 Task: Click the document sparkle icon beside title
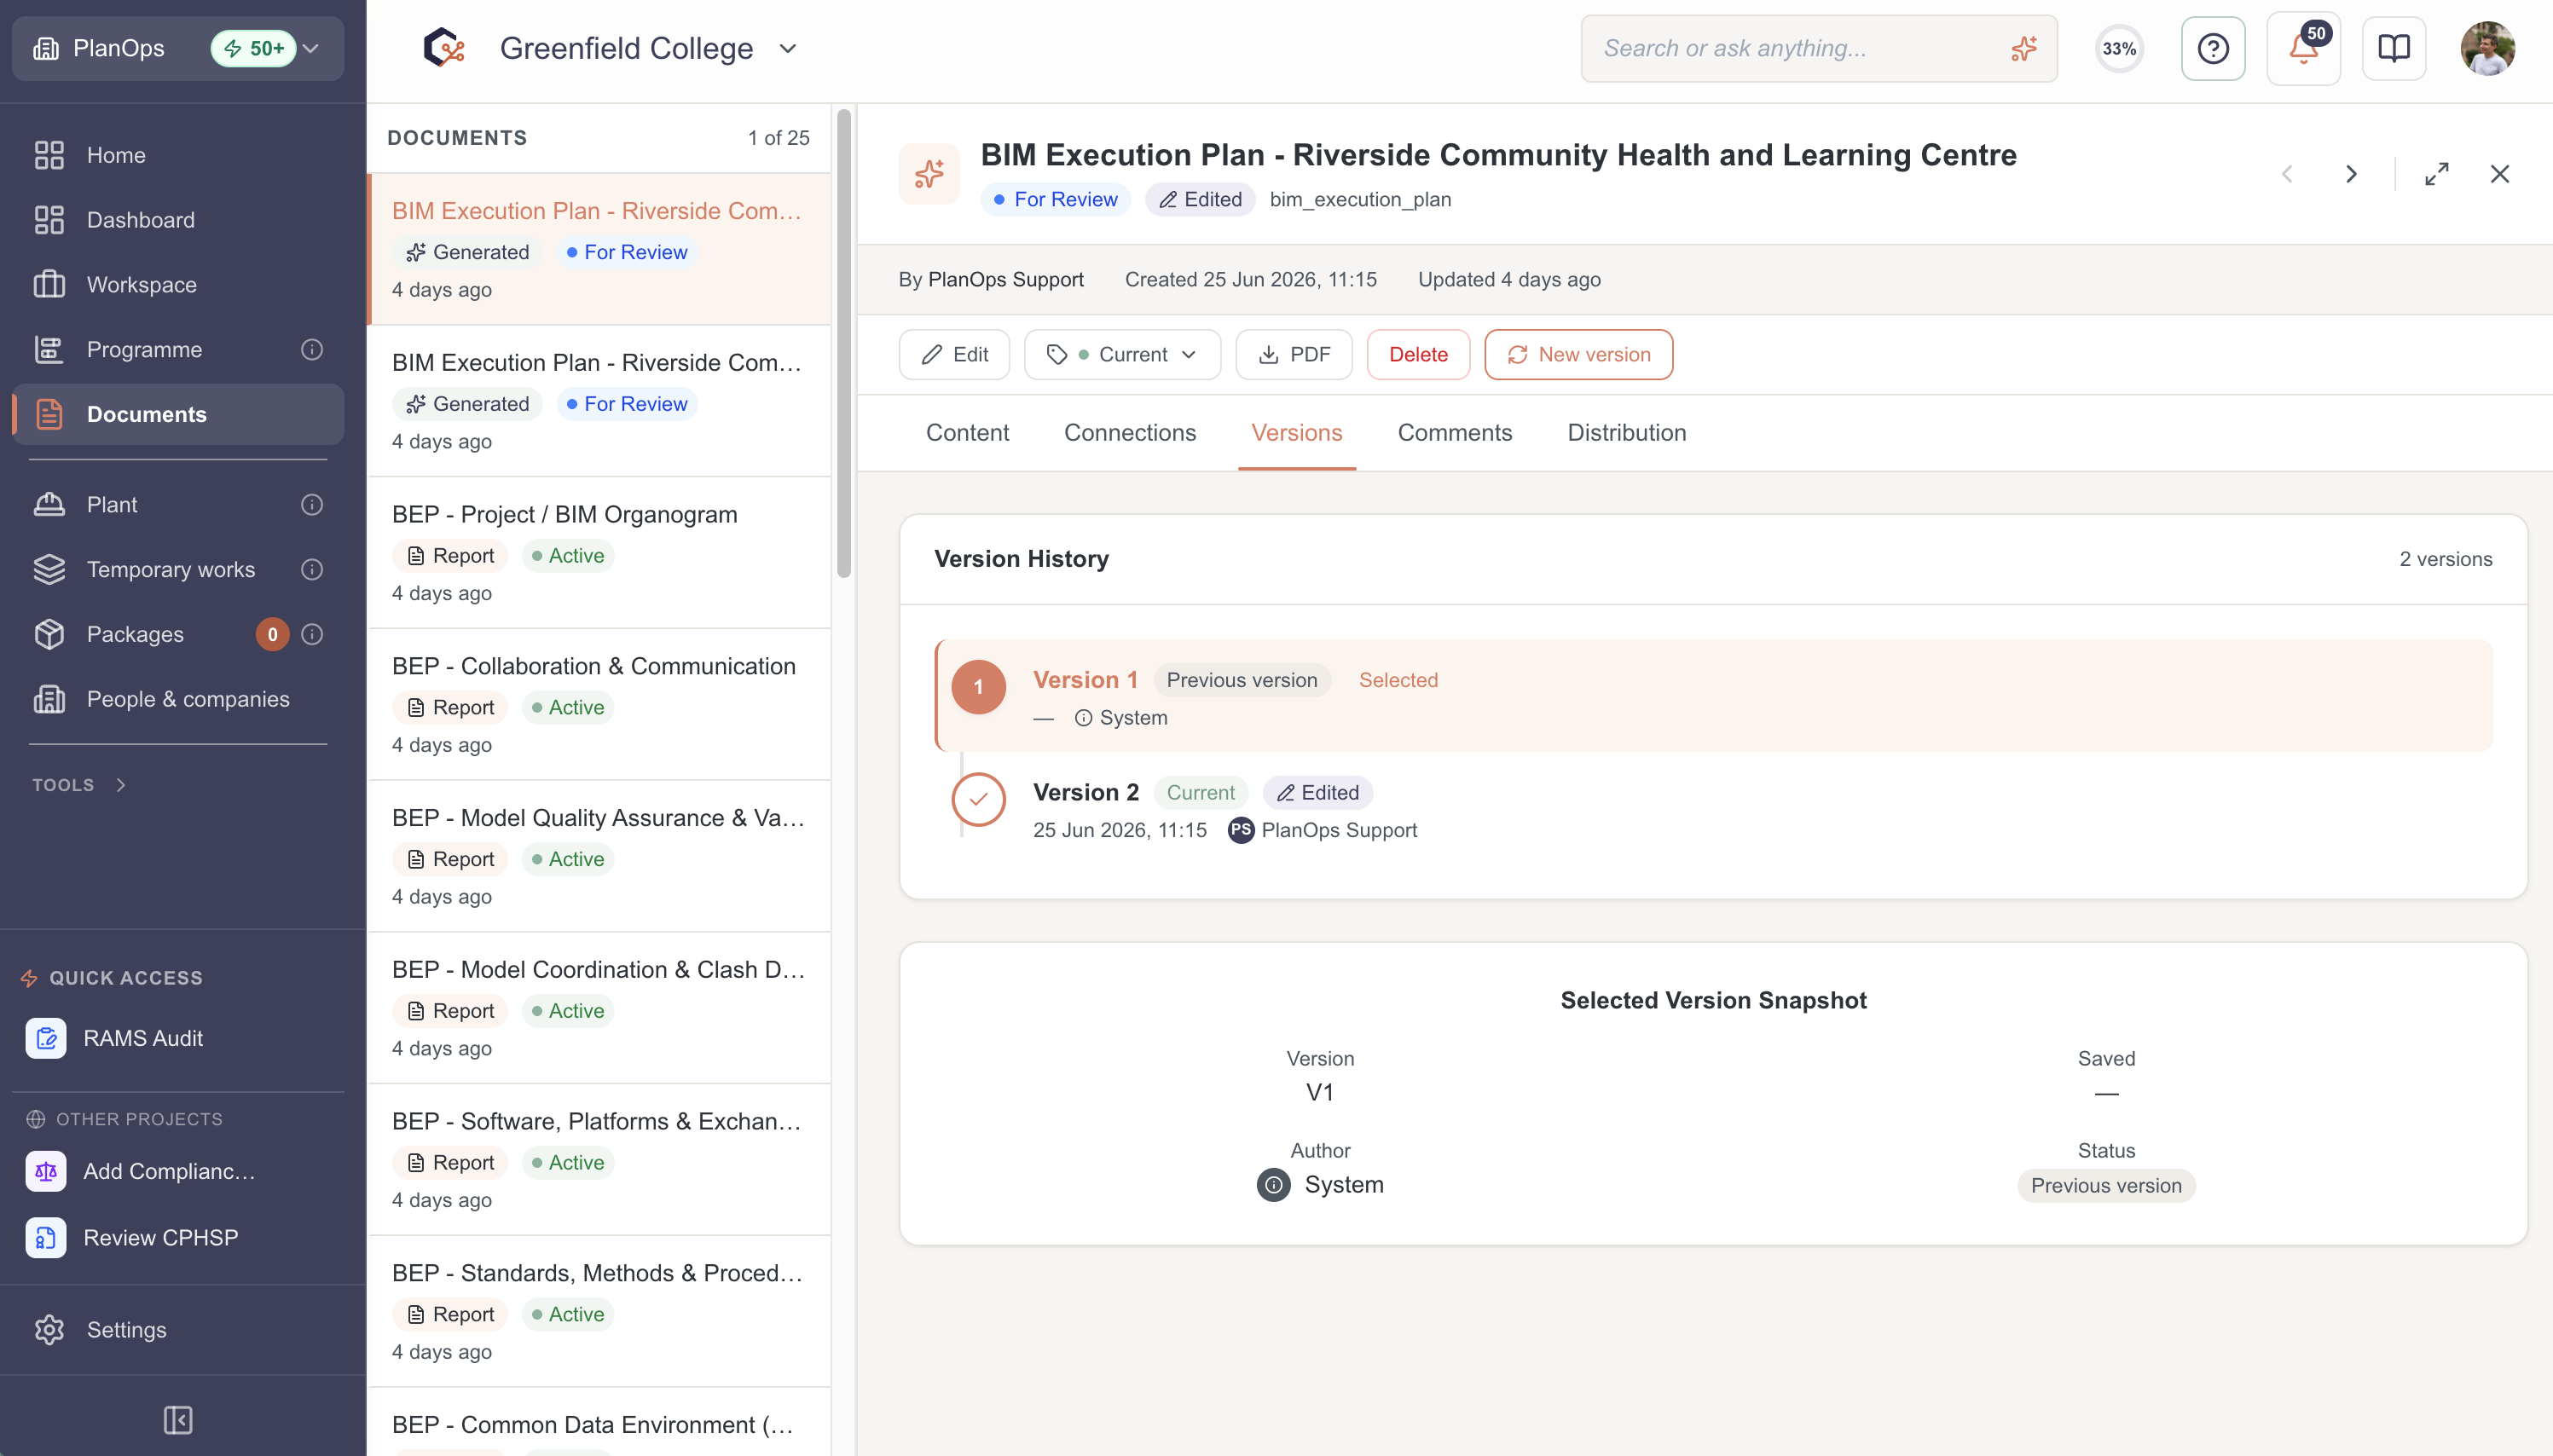point(929,174)
